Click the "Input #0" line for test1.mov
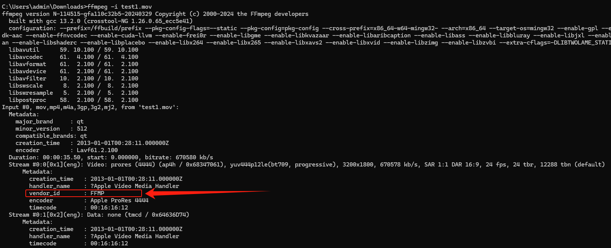 pos(90,107)
